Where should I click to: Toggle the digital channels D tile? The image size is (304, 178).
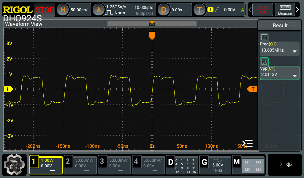point(182,165)
